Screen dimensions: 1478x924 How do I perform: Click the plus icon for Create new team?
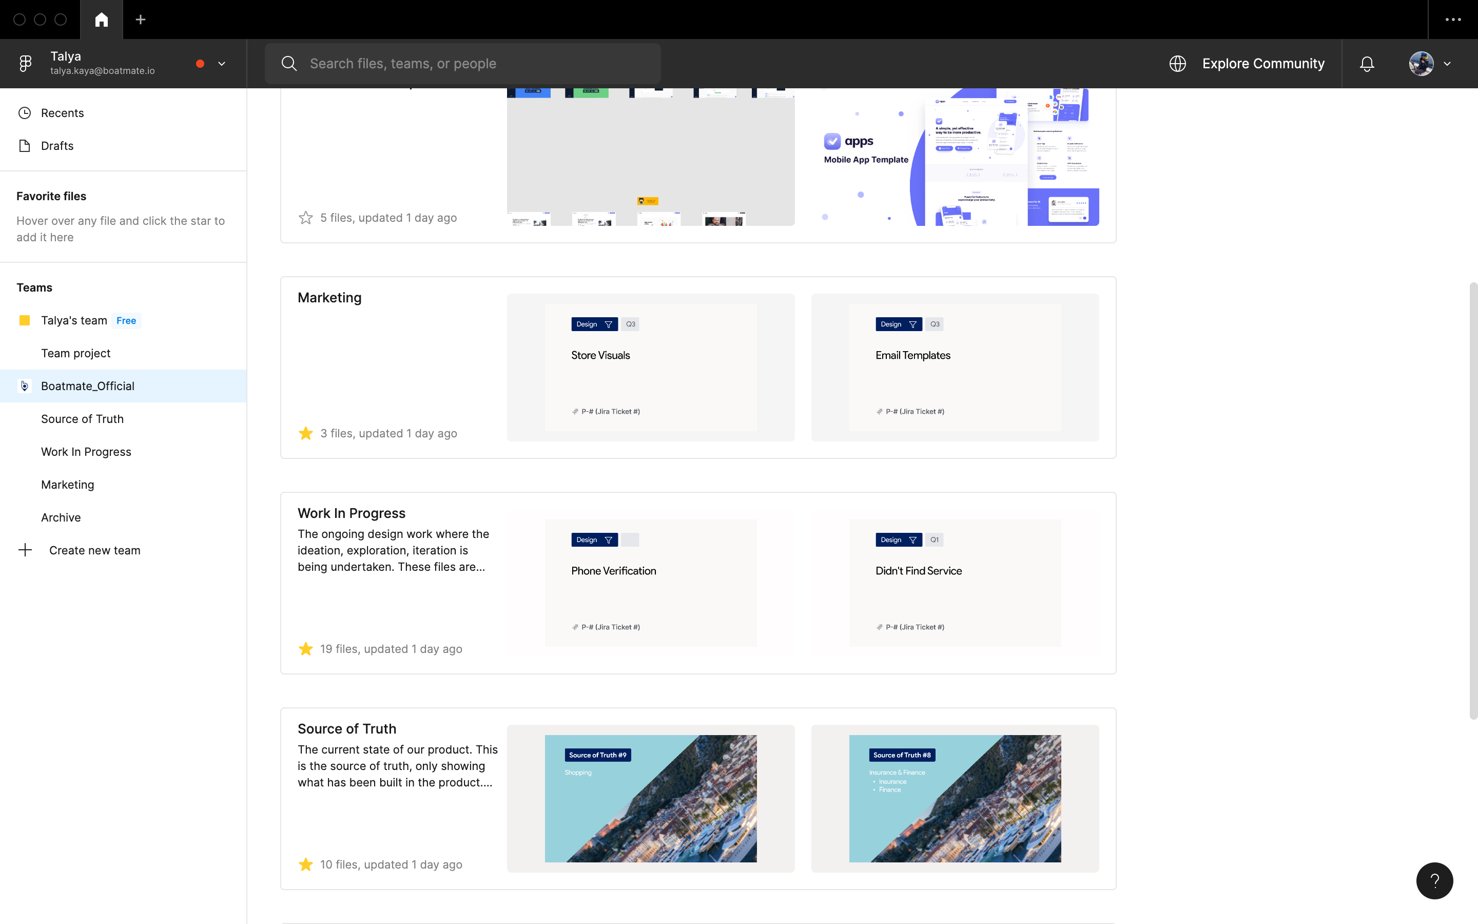25,550
